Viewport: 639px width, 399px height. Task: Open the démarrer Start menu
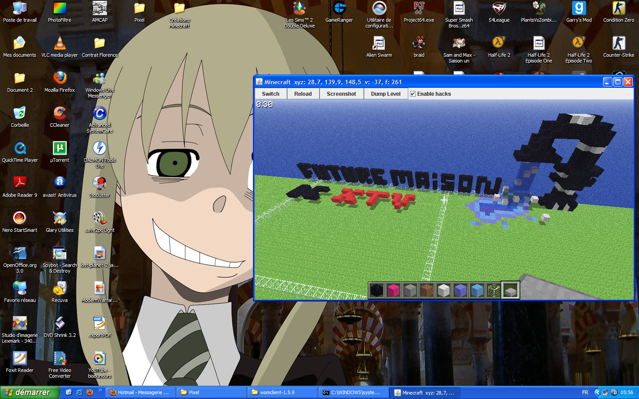point(30,392)
